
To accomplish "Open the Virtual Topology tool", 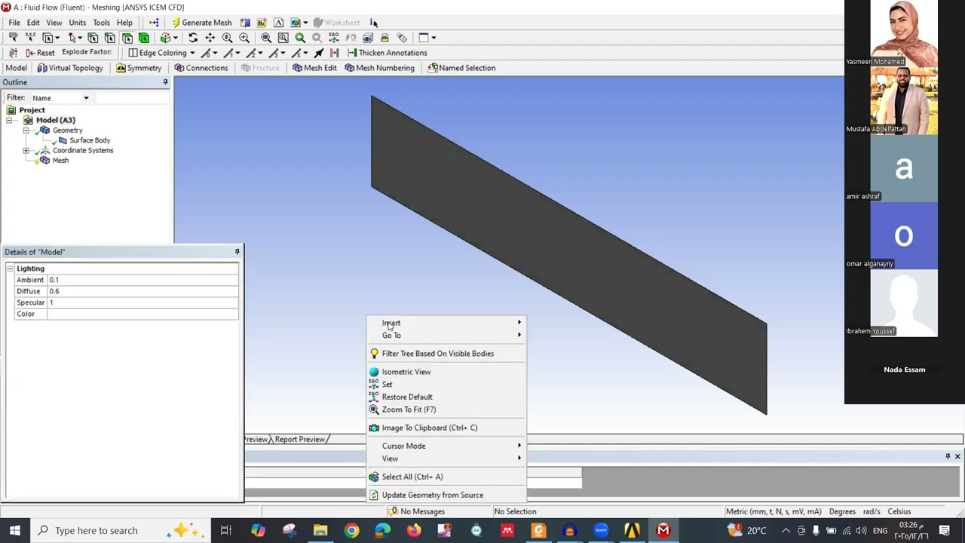I will click(x=70, y=68).
